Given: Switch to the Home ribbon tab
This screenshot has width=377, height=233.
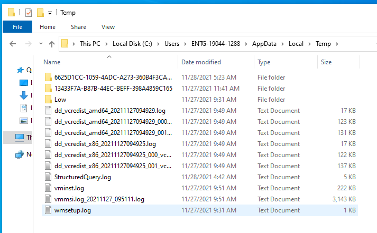Looking at the screenshot, I should 48,27.
